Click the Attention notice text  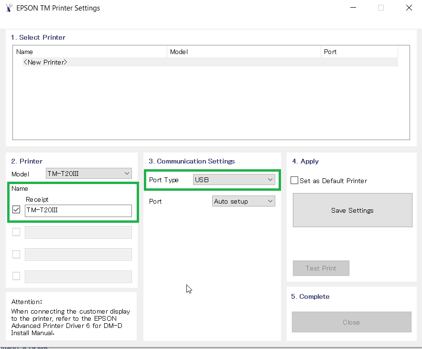coord(71,317)
